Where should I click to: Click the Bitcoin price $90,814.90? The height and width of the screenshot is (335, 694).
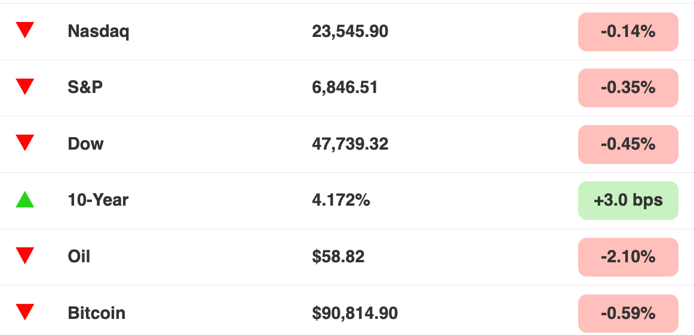[x=355, y=314]
